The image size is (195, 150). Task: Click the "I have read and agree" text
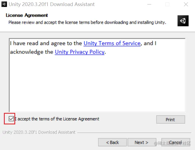pos(46,43)
